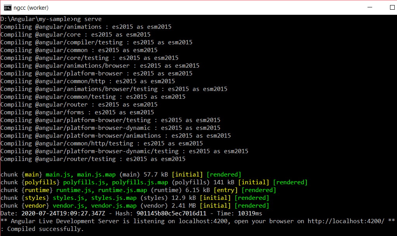Click the styles.js.map file name
The image size is (397, 236).
point(114,198)
